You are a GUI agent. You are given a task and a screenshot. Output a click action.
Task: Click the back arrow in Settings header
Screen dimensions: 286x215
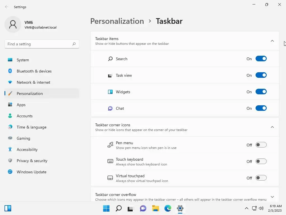[x=7, y=7]
